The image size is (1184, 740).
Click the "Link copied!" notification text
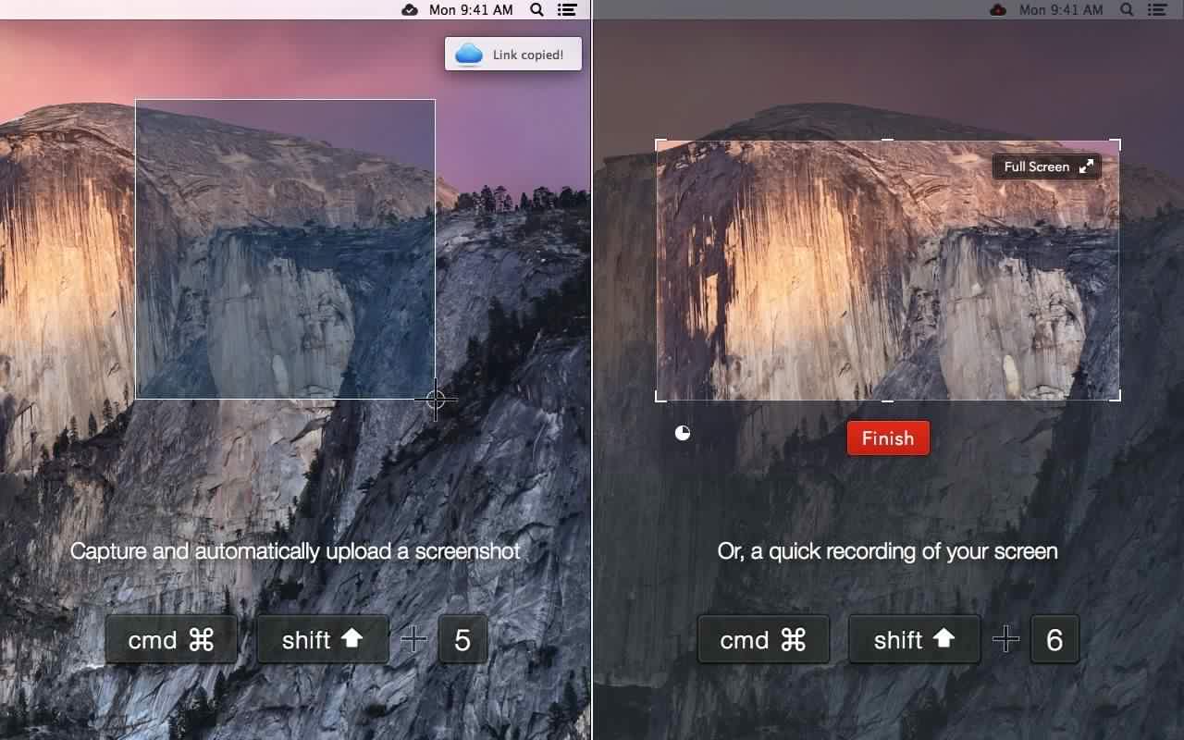(528, 55)
